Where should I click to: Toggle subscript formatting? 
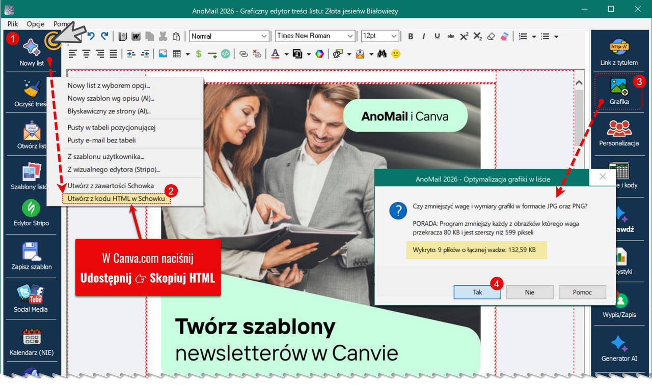click(477, 36)
